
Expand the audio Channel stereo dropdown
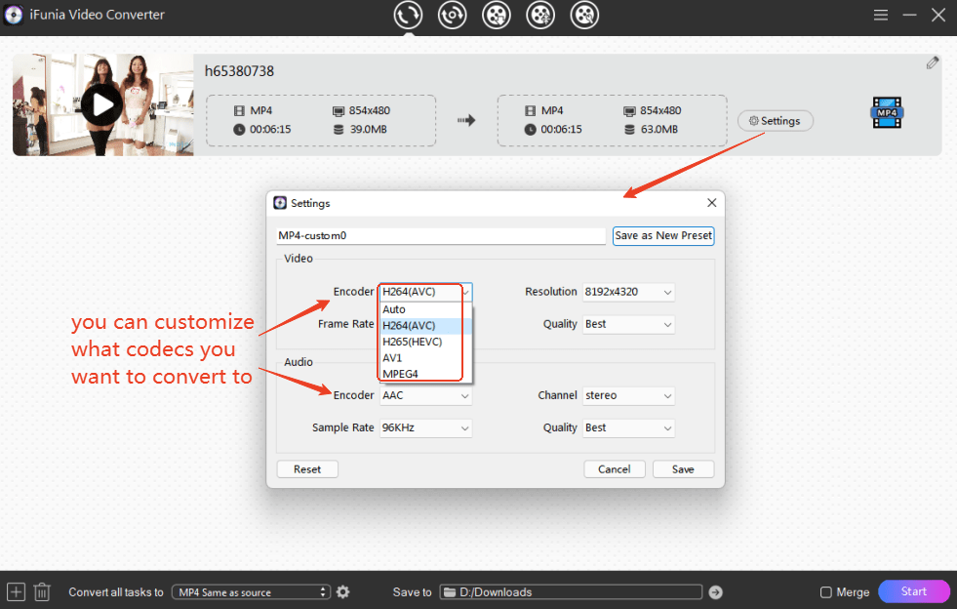[628, 395]
